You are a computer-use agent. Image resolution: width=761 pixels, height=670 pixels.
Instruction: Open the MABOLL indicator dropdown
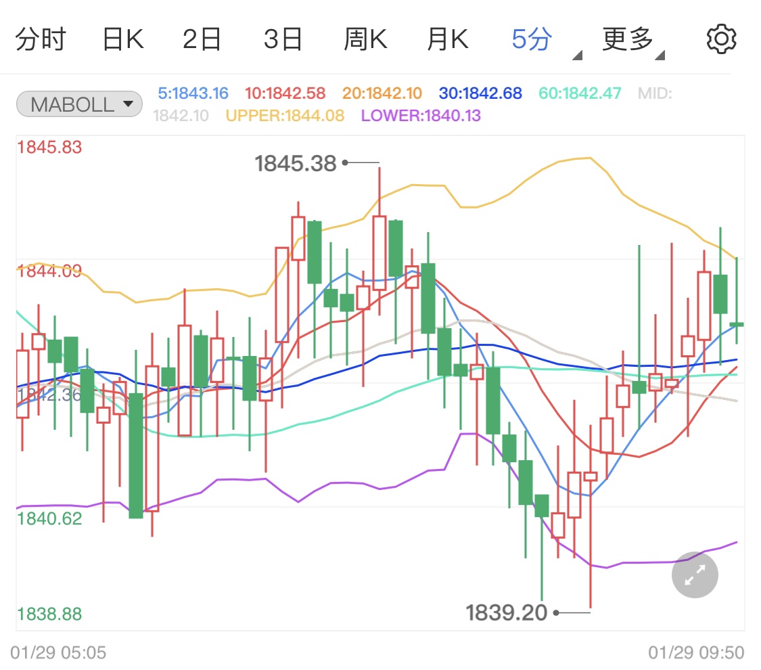click(x=79, y=104)
